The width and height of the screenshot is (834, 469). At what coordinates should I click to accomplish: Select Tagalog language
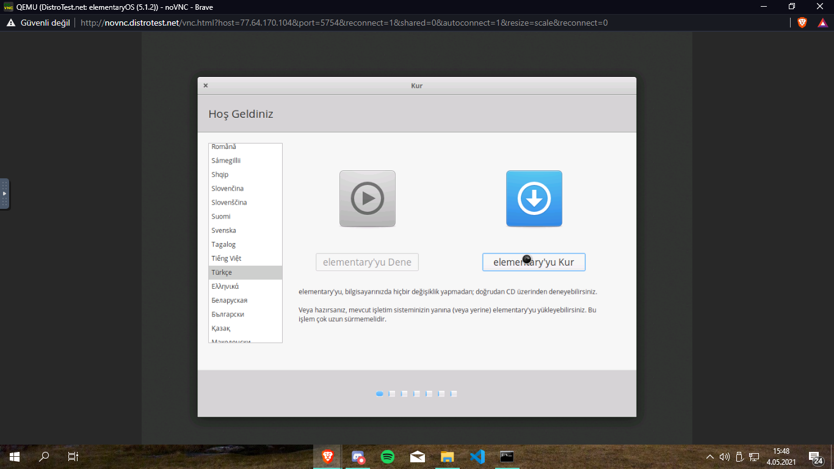(245, 245)
